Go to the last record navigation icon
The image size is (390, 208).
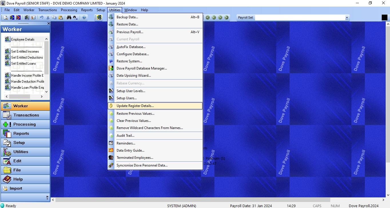pos(226,17)
